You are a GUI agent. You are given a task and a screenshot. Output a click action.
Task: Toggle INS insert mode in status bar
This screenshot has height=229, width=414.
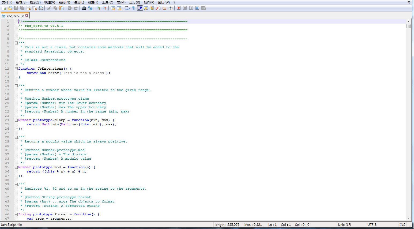(x=402, y=225)
